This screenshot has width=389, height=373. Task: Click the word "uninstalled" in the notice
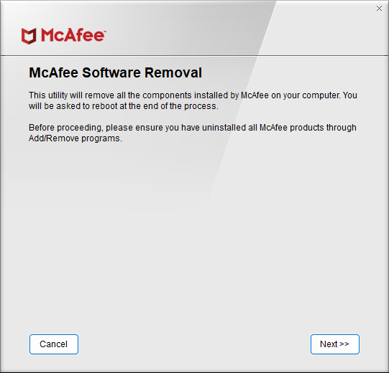[224, 128]
